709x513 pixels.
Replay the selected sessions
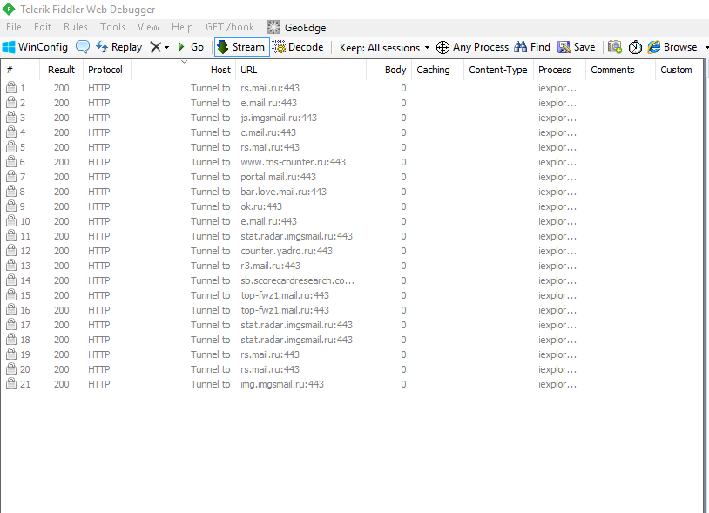tap(119, 47)
